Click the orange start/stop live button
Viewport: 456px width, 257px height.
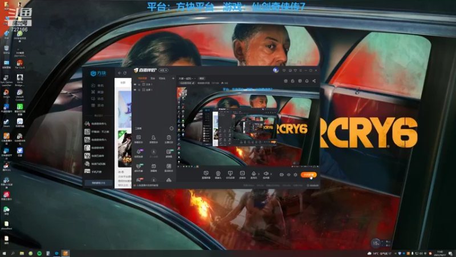[308, 175]
